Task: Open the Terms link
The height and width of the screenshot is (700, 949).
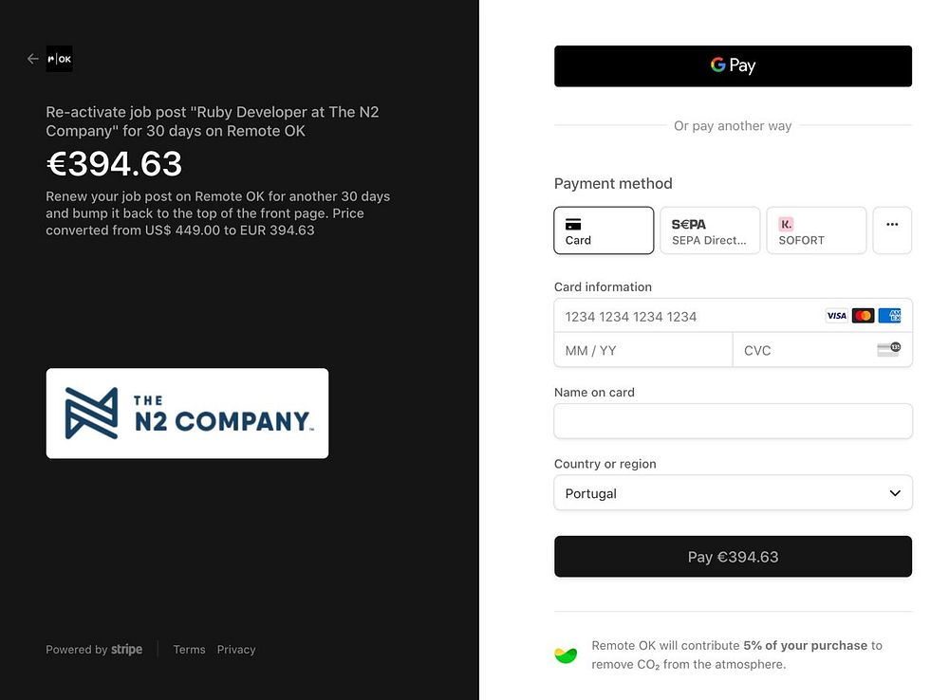Action: point(189,650)
